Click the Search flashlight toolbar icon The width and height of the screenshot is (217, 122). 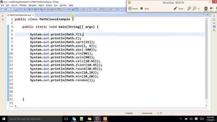(66, 9)
